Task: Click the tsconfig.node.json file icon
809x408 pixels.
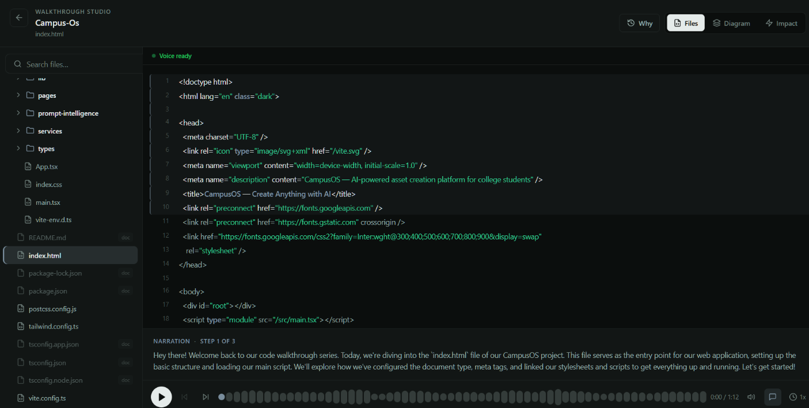Action: tap(21, 380)
